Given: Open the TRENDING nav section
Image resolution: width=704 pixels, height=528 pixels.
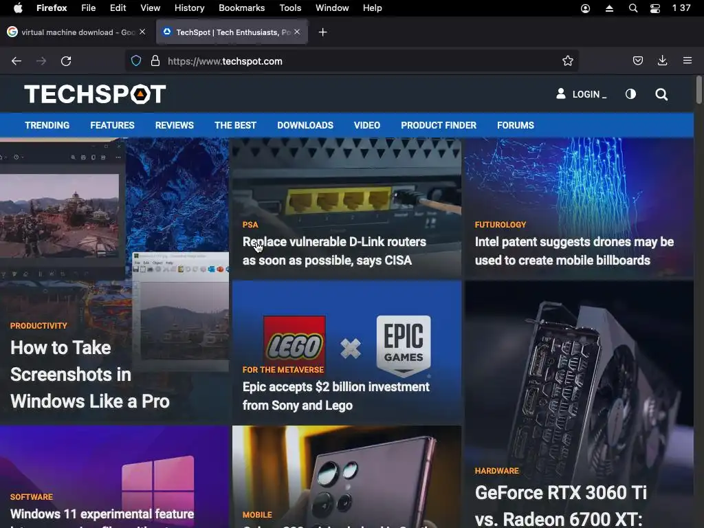Looking at the screenshot, I should (x=47, y=125).
